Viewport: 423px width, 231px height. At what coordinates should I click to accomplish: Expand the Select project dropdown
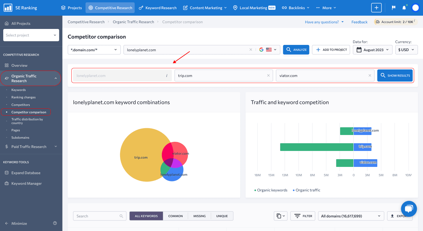coord(31,35)
